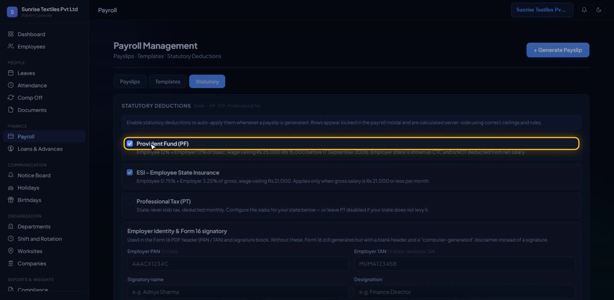Viewport: 614px width, 300px height.
Task: Open the Sunrise Textiles company switcher dropdown
Action: 542,10
